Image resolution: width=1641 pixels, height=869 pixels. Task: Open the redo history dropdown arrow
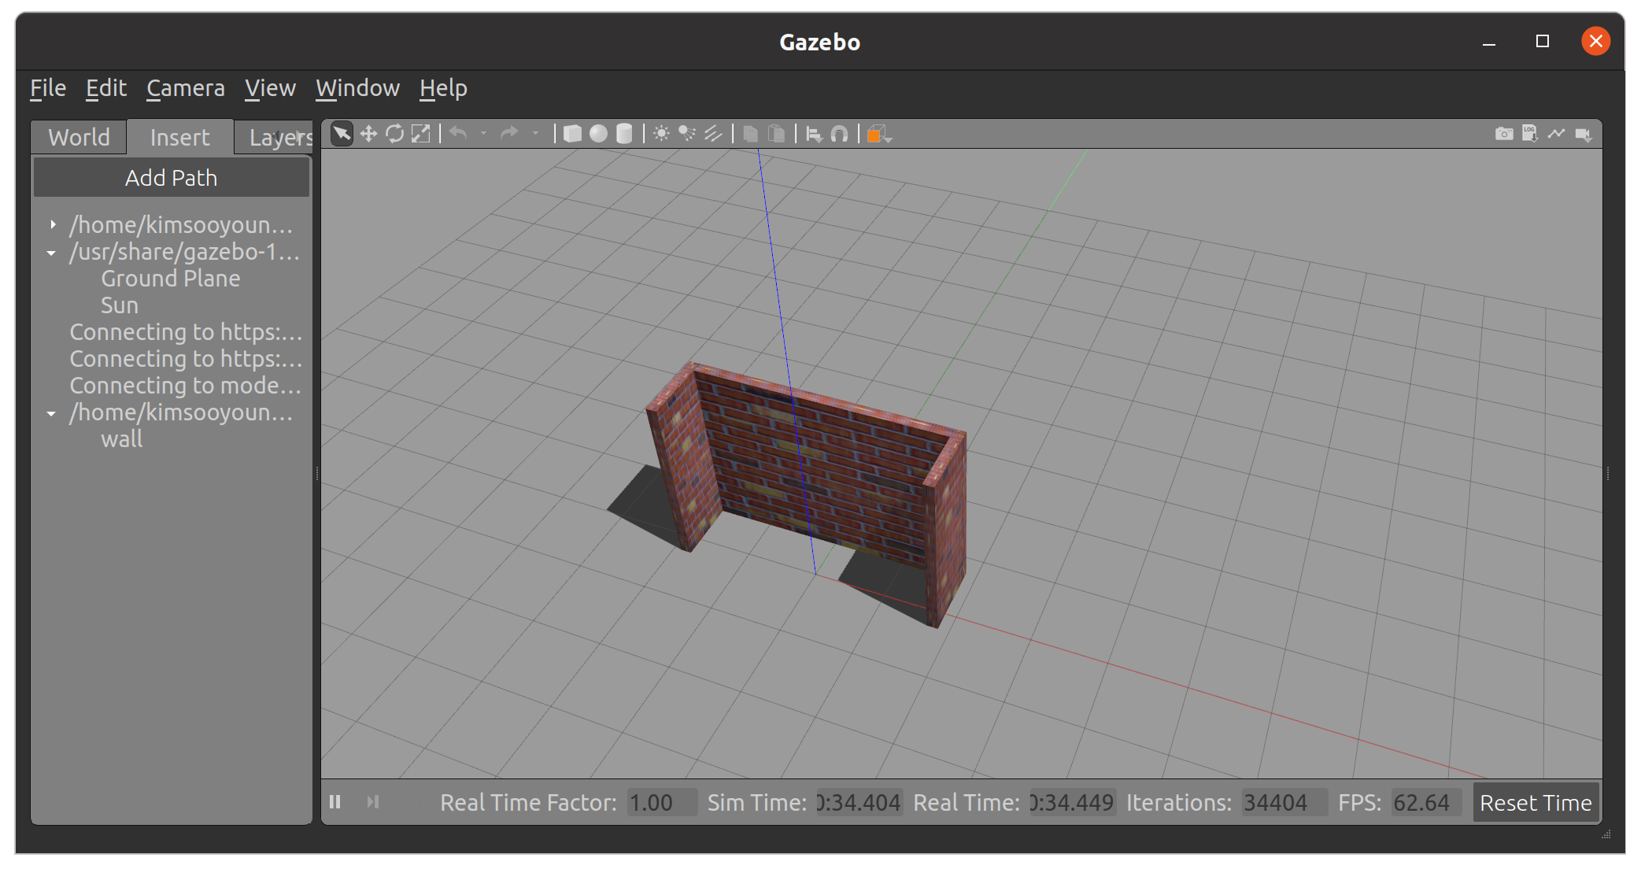pyautogui.click(x=535, y=134)
